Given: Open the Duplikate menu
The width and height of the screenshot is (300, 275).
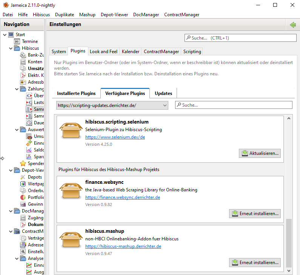Looking at the screenshot, I should tap(65, 15).
